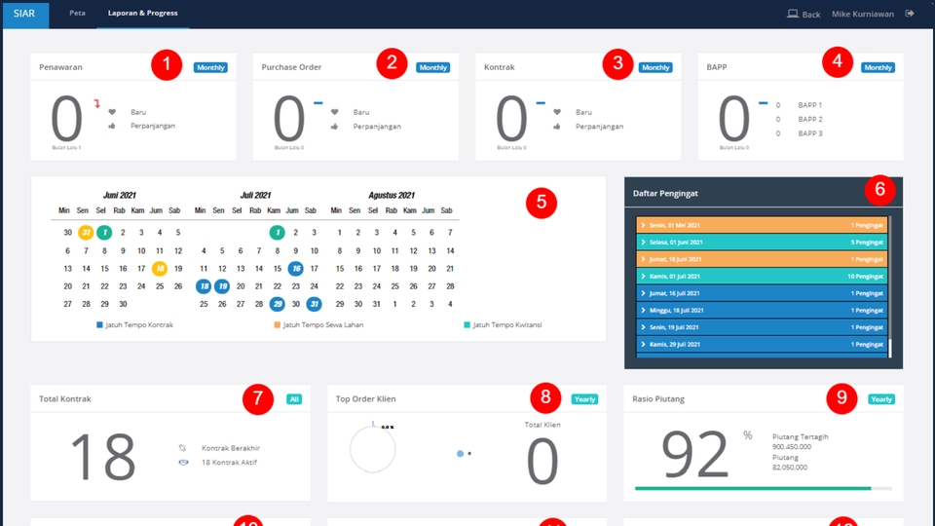Image resolution: width=935 pixels, height=526 pixels.
Task: Expand the Jumat, 18 Juni 2021 reminder
Action: 762,259
